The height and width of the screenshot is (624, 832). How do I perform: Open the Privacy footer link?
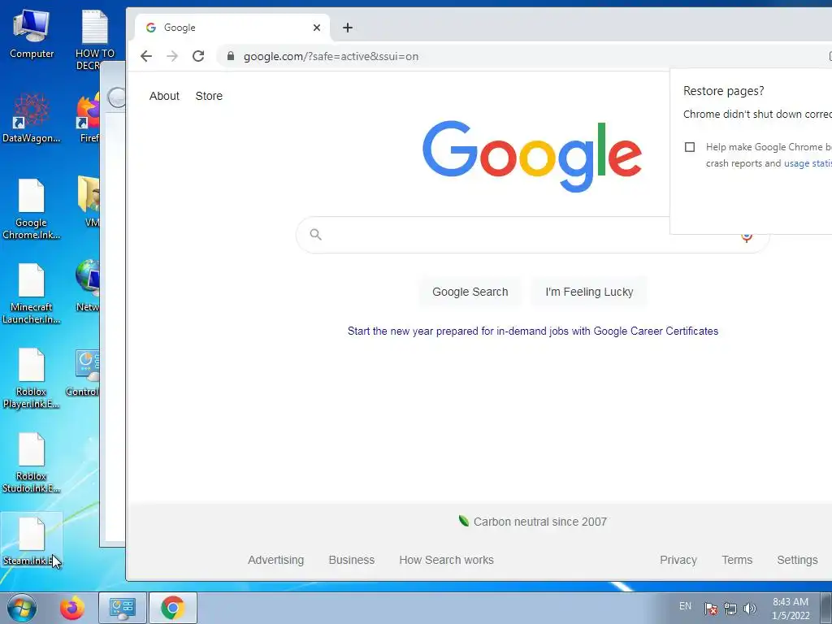pos(678,560)
